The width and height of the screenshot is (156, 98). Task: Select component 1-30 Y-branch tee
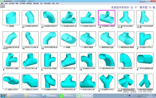(107, 81)
